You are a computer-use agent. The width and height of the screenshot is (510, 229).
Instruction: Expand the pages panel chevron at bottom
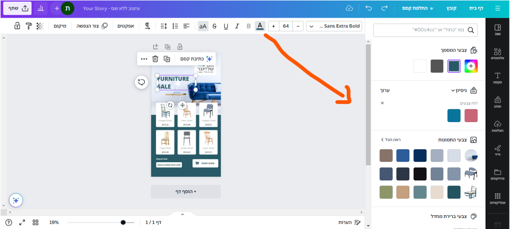click(x=183, y=214)
